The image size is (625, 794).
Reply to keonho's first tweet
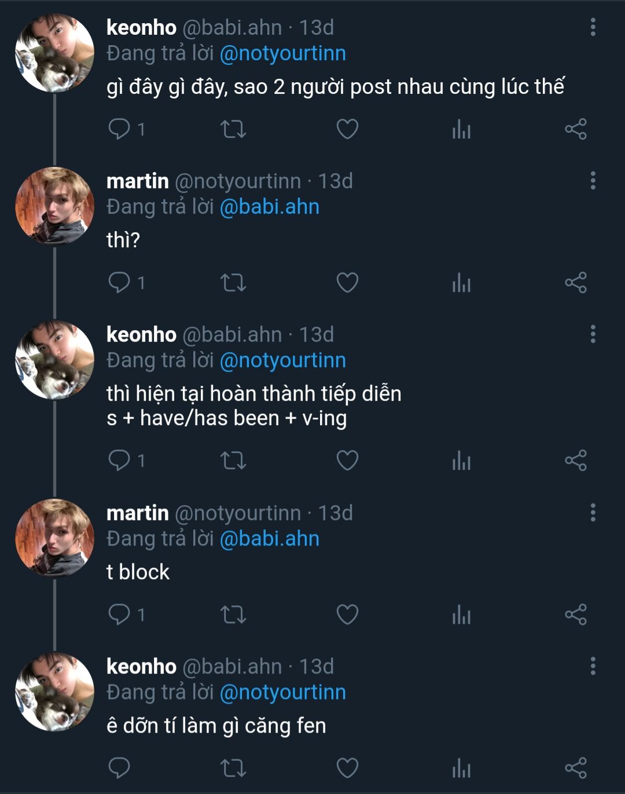point(119,129)
